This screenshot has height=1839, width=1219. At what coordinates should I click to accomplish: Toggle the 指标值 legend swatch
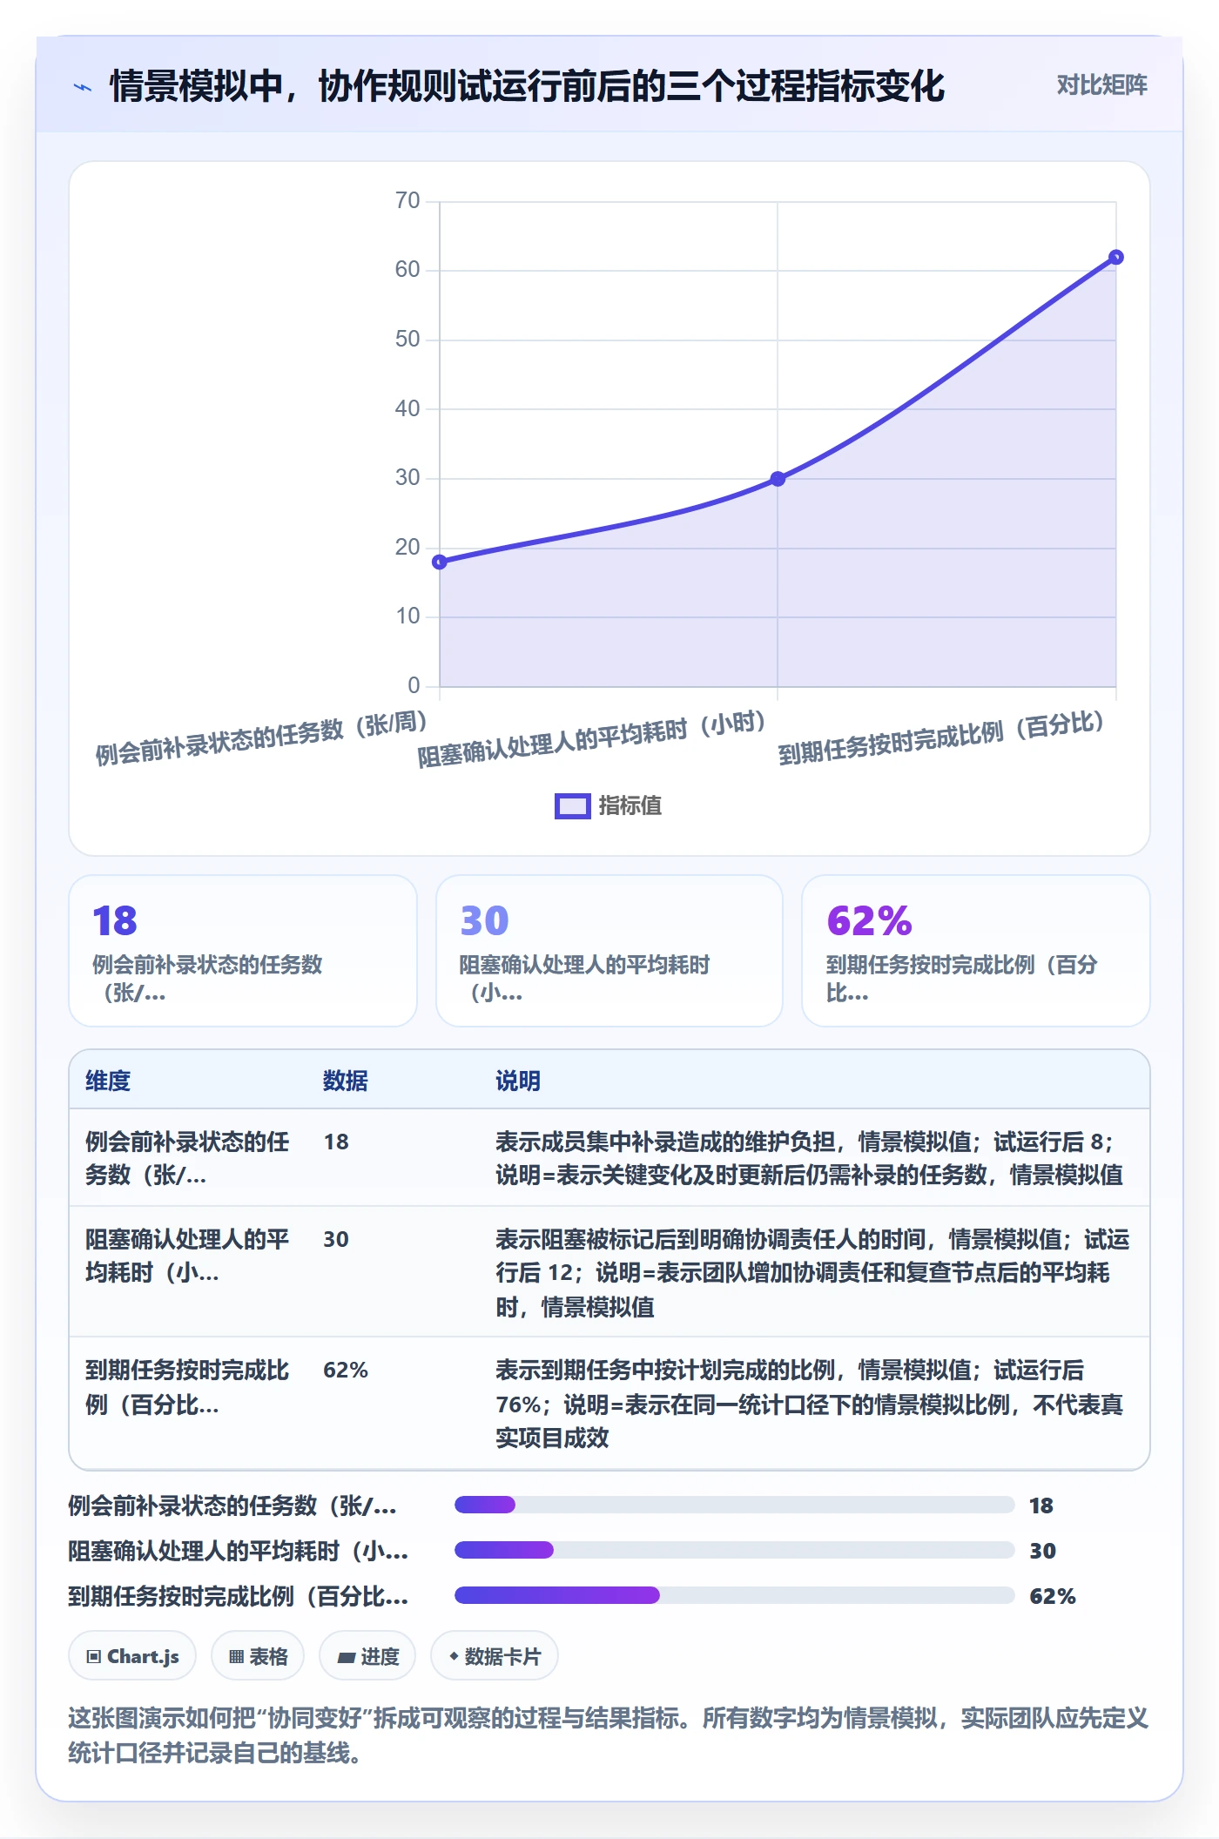point(573,806)
